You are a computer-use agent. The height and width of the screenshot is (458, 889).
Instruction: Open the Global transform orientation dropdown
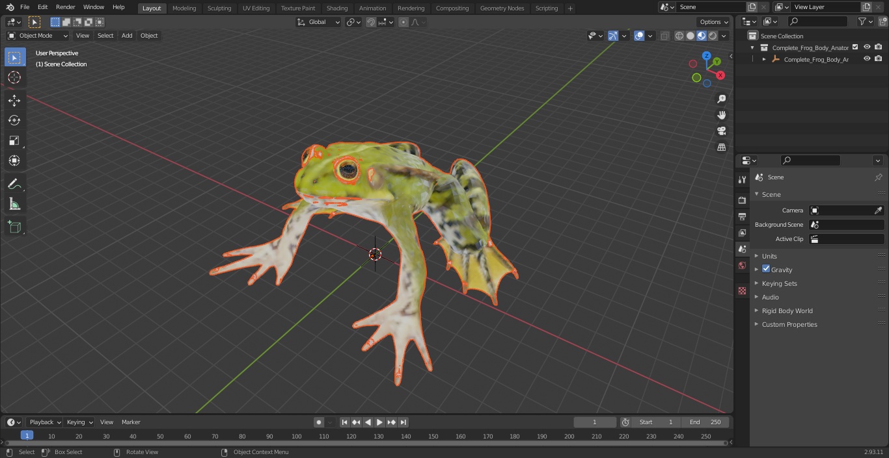click(319, 22)
